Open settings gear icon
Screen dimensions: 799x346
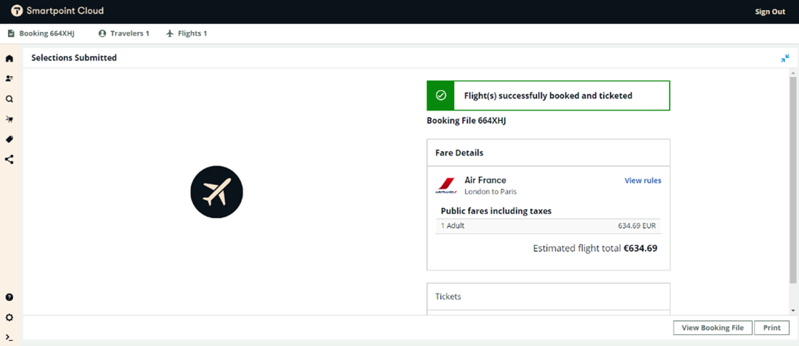(9, 318)
